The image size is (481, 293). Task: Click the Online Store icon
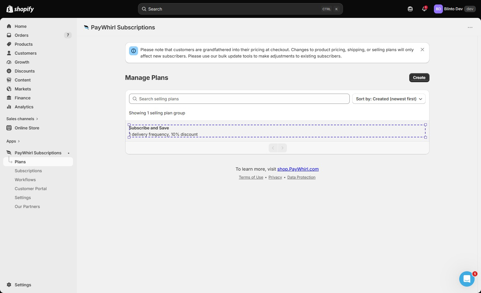pos(9,128)
